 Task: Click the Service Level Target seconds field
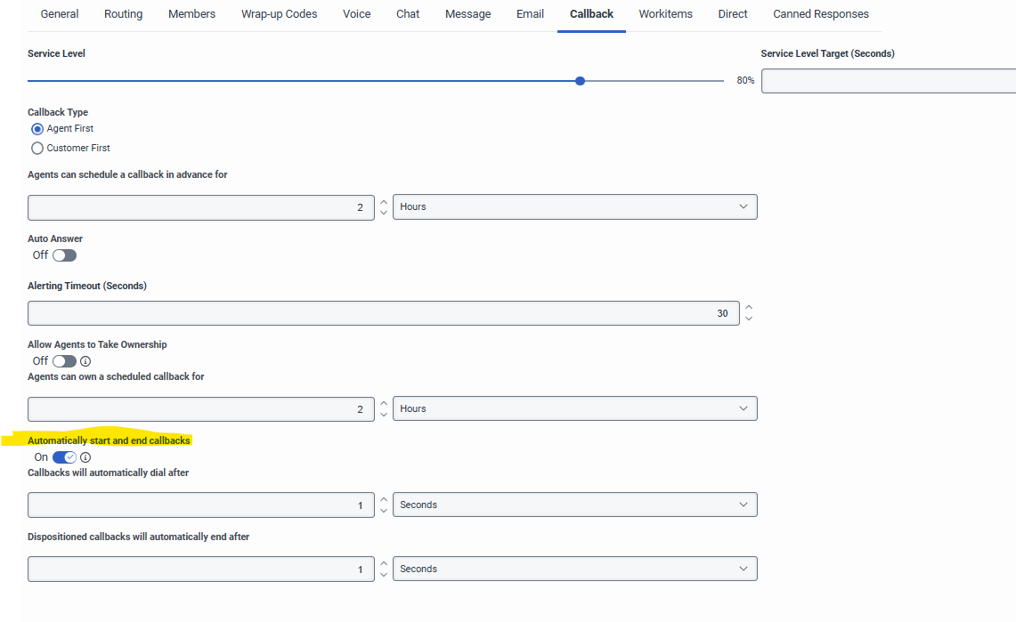tap(888, 81)
